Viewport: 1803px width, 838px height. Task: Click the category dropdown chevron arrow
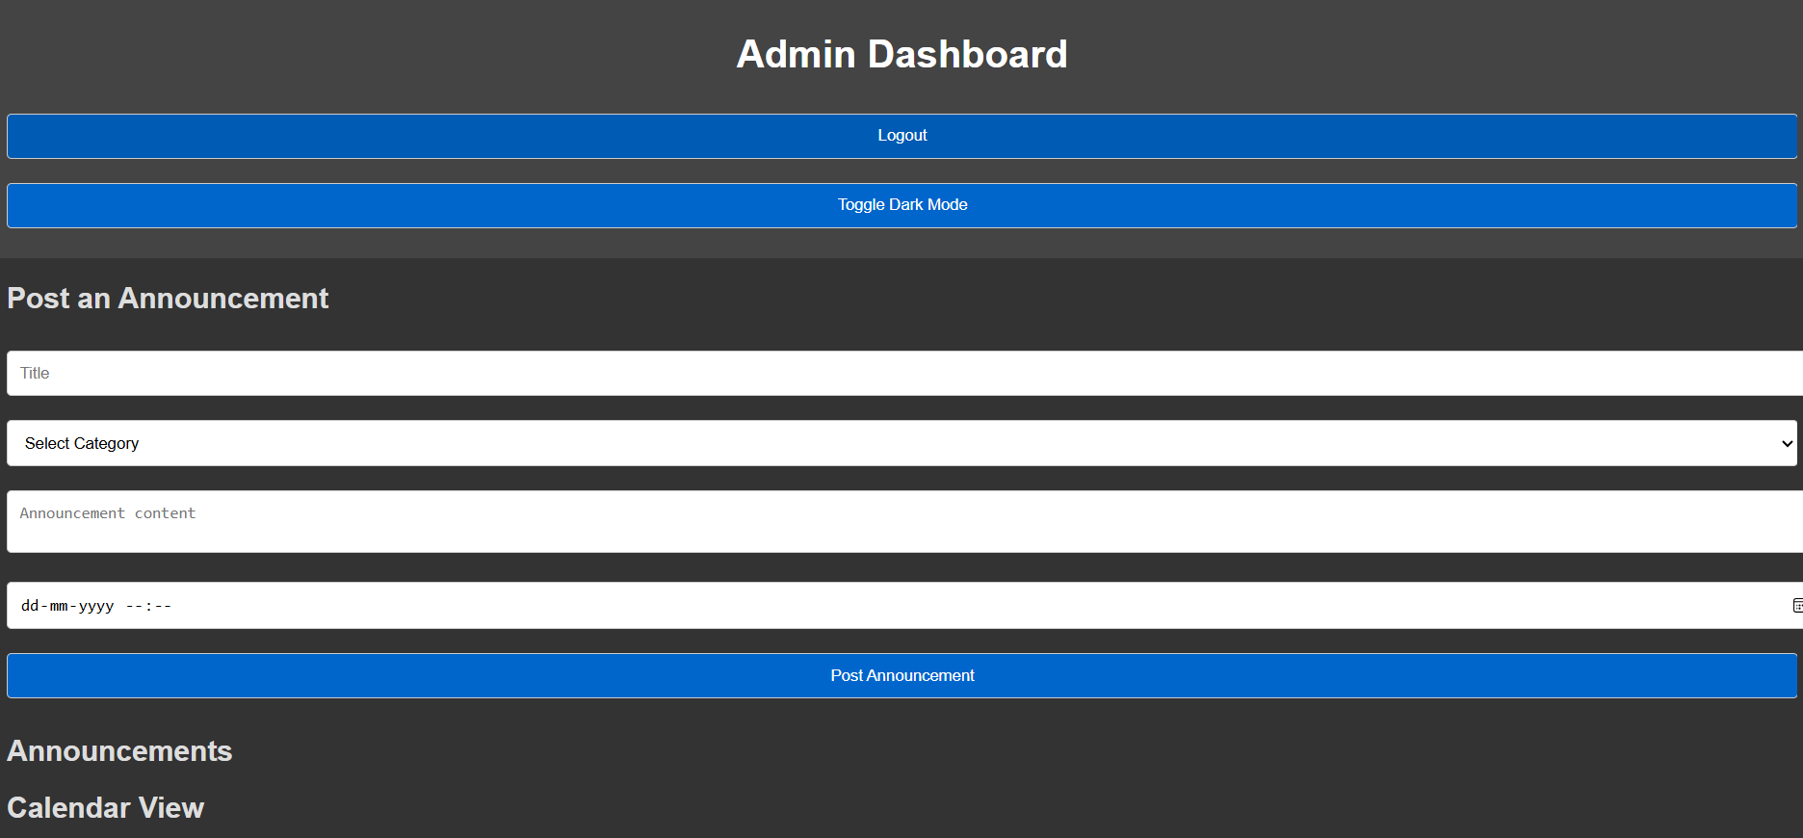click(x=1787, y=444)
